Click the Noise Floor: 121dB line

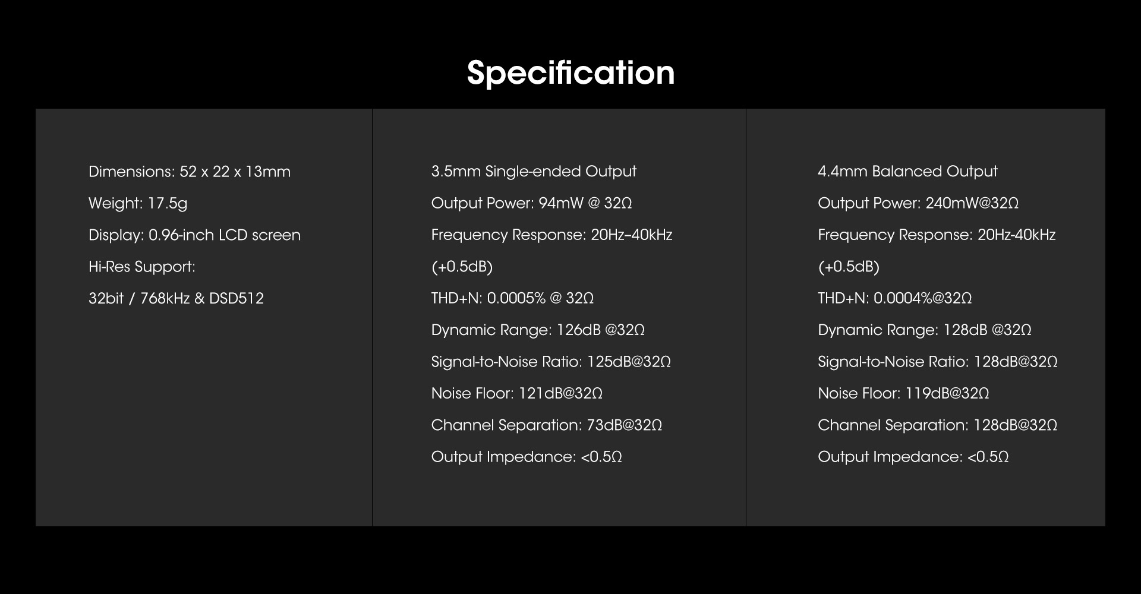(517, 393)
